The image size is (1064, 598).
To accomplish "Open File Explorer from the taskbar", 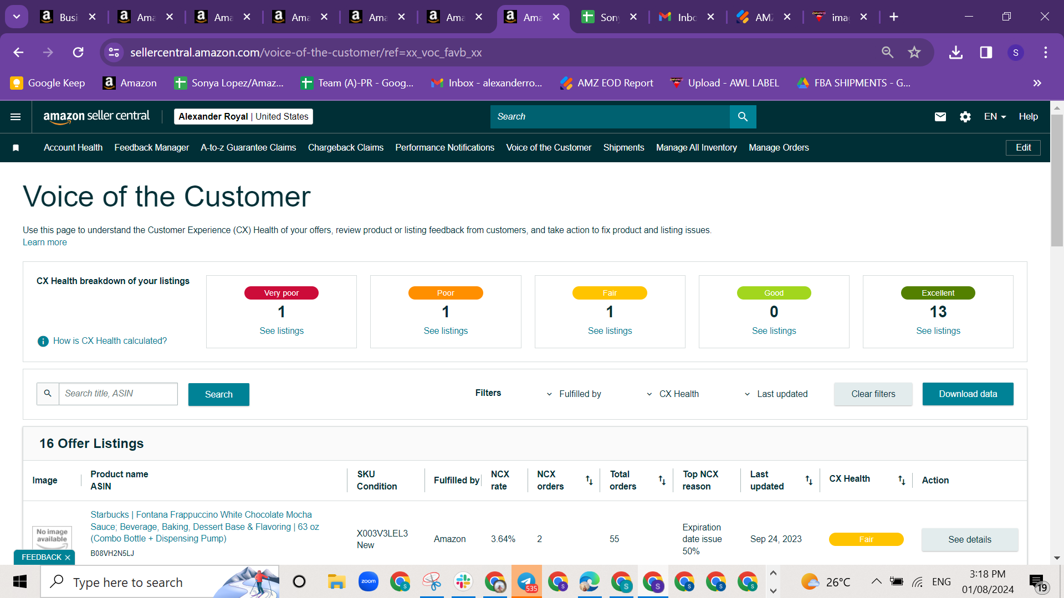I will (x=336, y=581).
